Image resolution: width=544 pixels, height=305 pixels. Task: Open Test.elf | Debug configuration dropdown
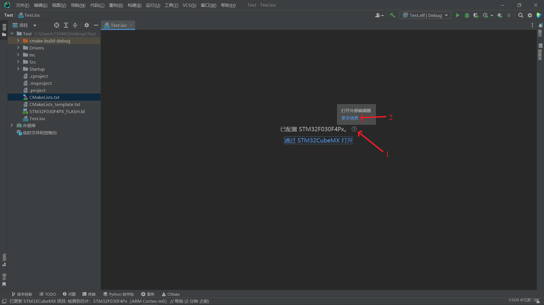coord(425,15)
